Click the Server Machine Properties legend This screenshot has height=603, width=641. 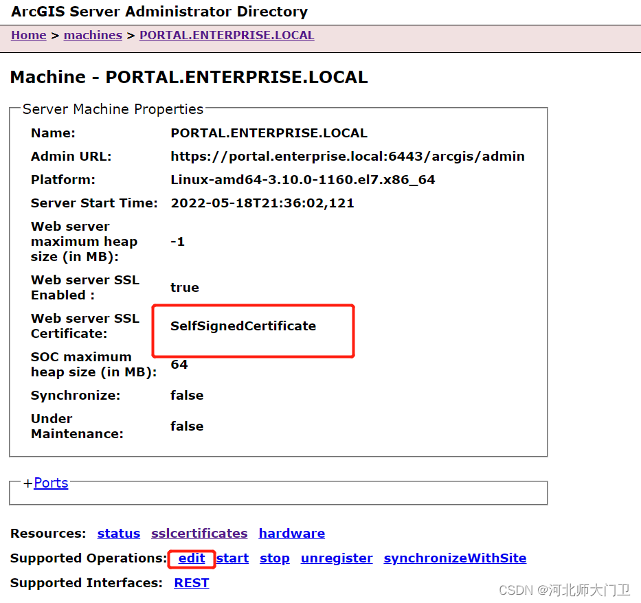[x=113, y=109]
